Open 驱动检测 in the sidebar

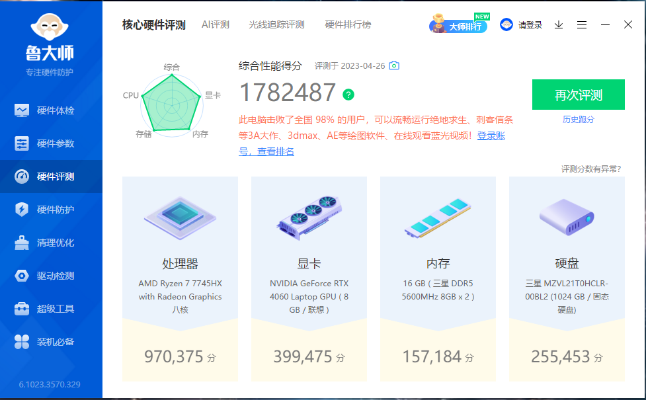click(51, 276)
